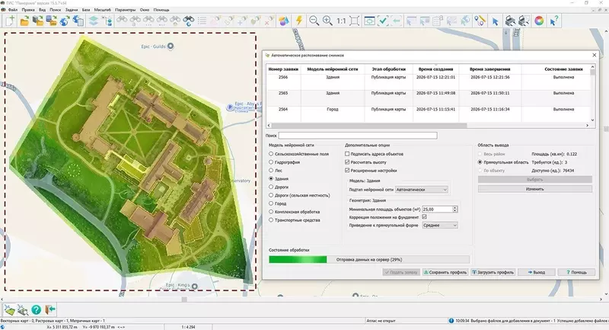609x330 pixels.
Task: Toggle Рассчитать высоту checkbox
Action: (x=347, y=162)
